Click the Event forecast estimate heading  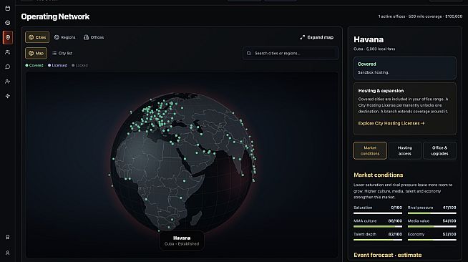tap(388, 255)
